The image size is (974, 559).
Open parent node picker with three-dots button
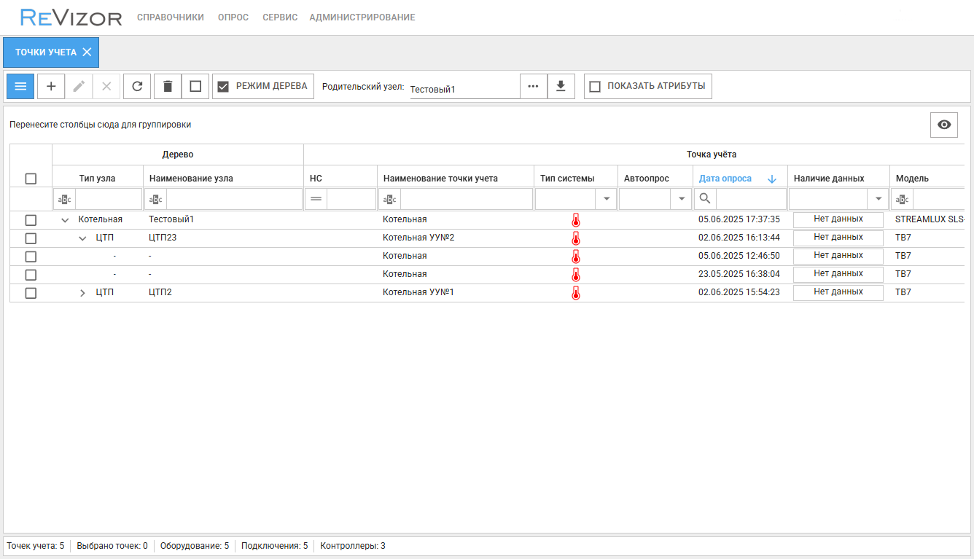(x=533, y=86)
